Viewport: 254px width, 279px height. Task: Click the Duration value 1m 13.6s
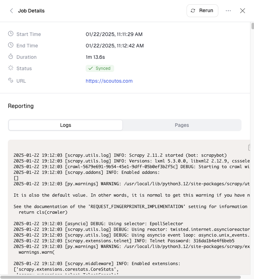coord(95,57)
